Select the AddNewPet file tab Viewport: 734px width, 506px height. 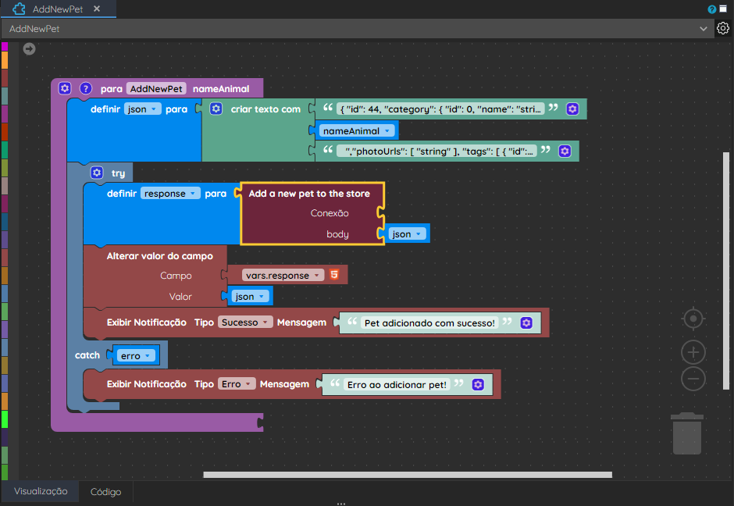pos(58,9)
